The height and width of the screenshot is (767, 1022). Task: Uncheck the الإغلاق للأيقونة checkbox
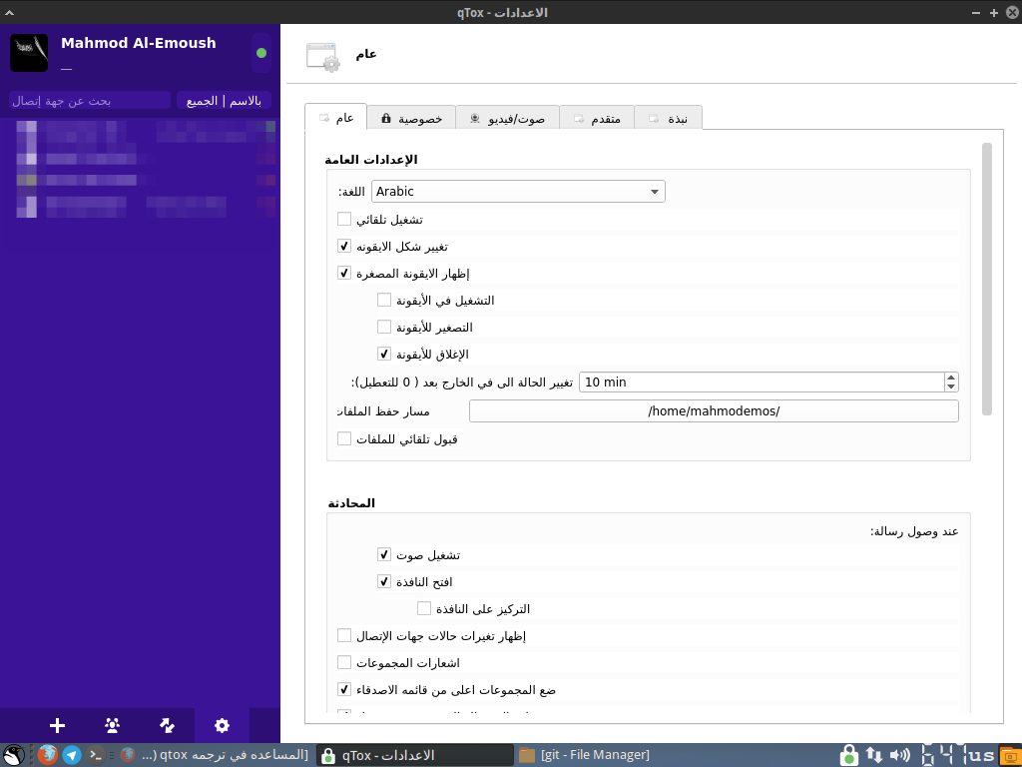[x=384, y=354]
